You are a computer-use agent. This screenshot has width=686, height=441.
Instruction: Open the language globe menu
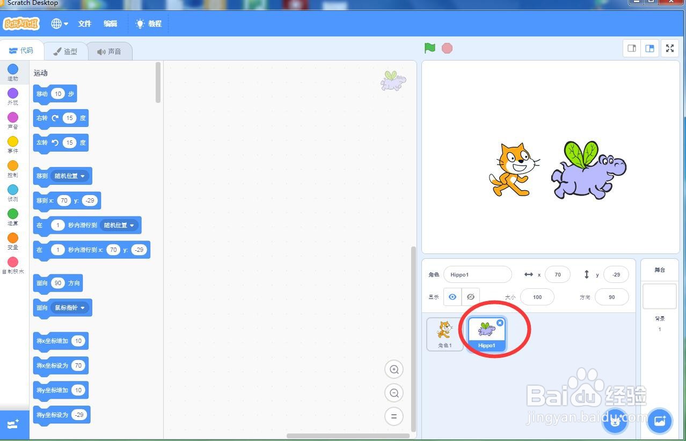(x=59, y=24)
